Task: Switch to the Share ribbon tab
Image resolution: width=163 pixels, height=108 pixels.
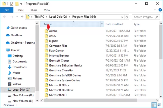Action: (34, 10)
